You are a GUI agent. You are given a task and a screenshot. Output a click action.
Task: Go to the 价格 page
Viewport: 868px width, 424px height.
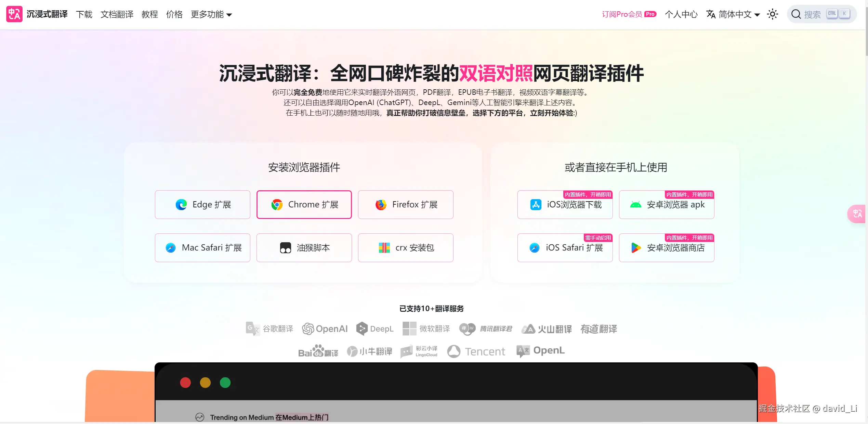click(174, 14)
